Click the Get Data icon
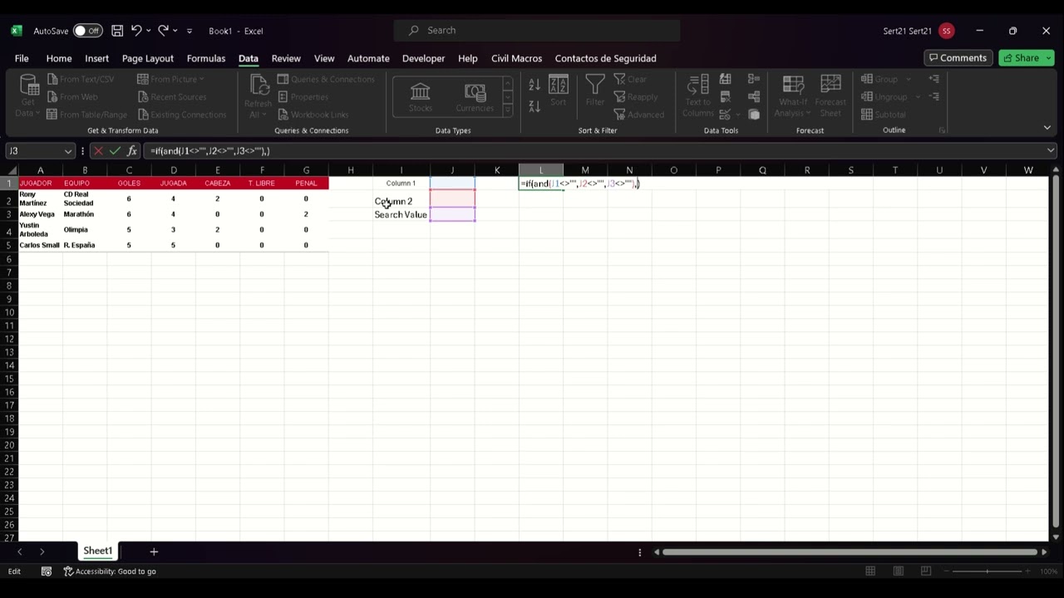Screen dimensions: 1064x598 [x=28, y=86]
